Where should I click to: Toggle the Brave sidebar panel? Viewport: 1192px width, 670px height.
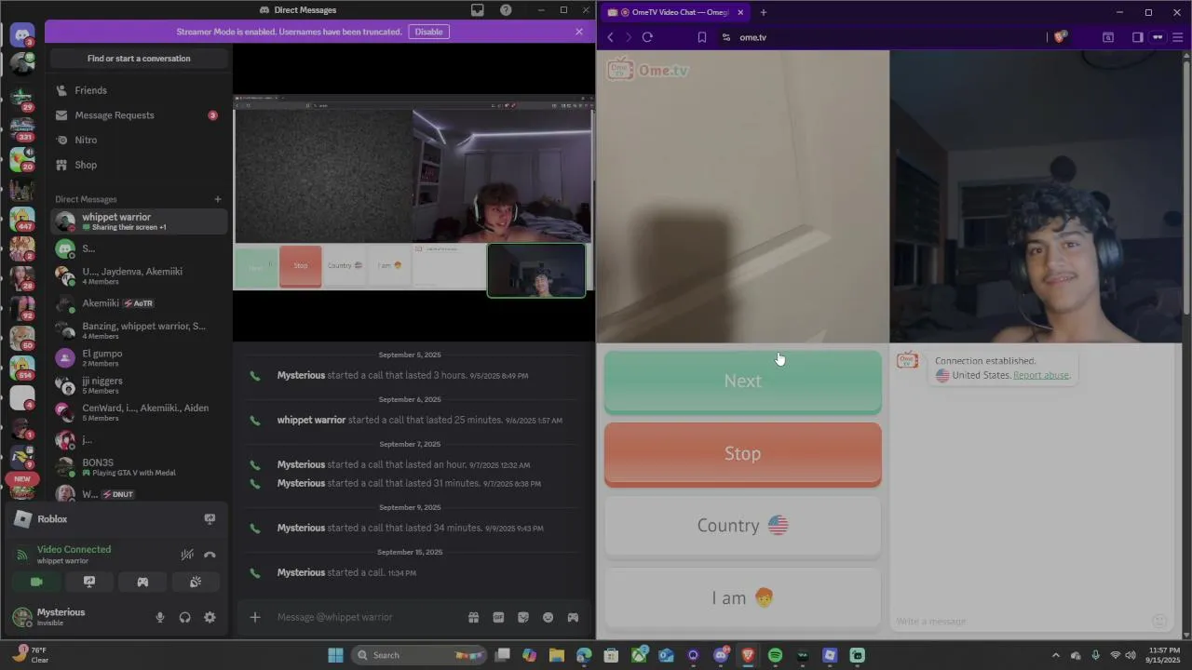(1137, 37)
